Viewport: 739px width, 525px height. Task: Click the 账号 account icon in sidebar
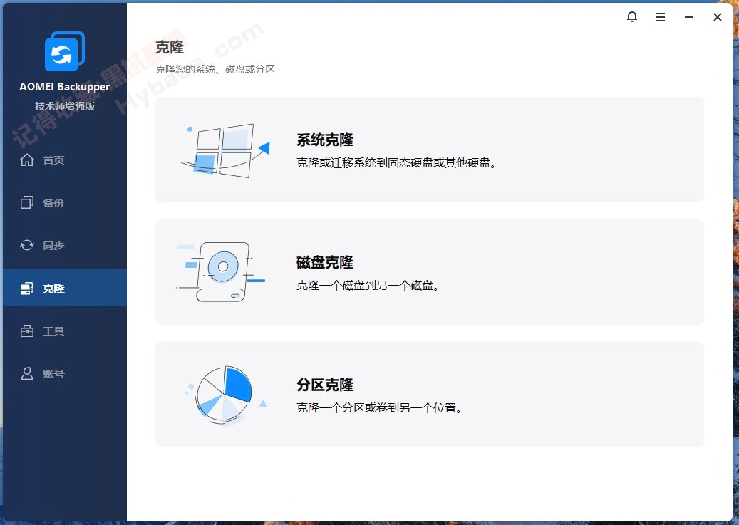coord(26,373)
